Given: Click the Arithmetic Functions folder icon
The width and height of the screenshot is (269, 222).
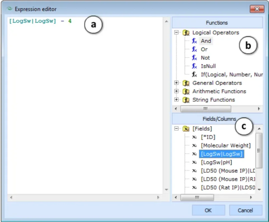Looking at the screenshot, I should pos(186,92).
